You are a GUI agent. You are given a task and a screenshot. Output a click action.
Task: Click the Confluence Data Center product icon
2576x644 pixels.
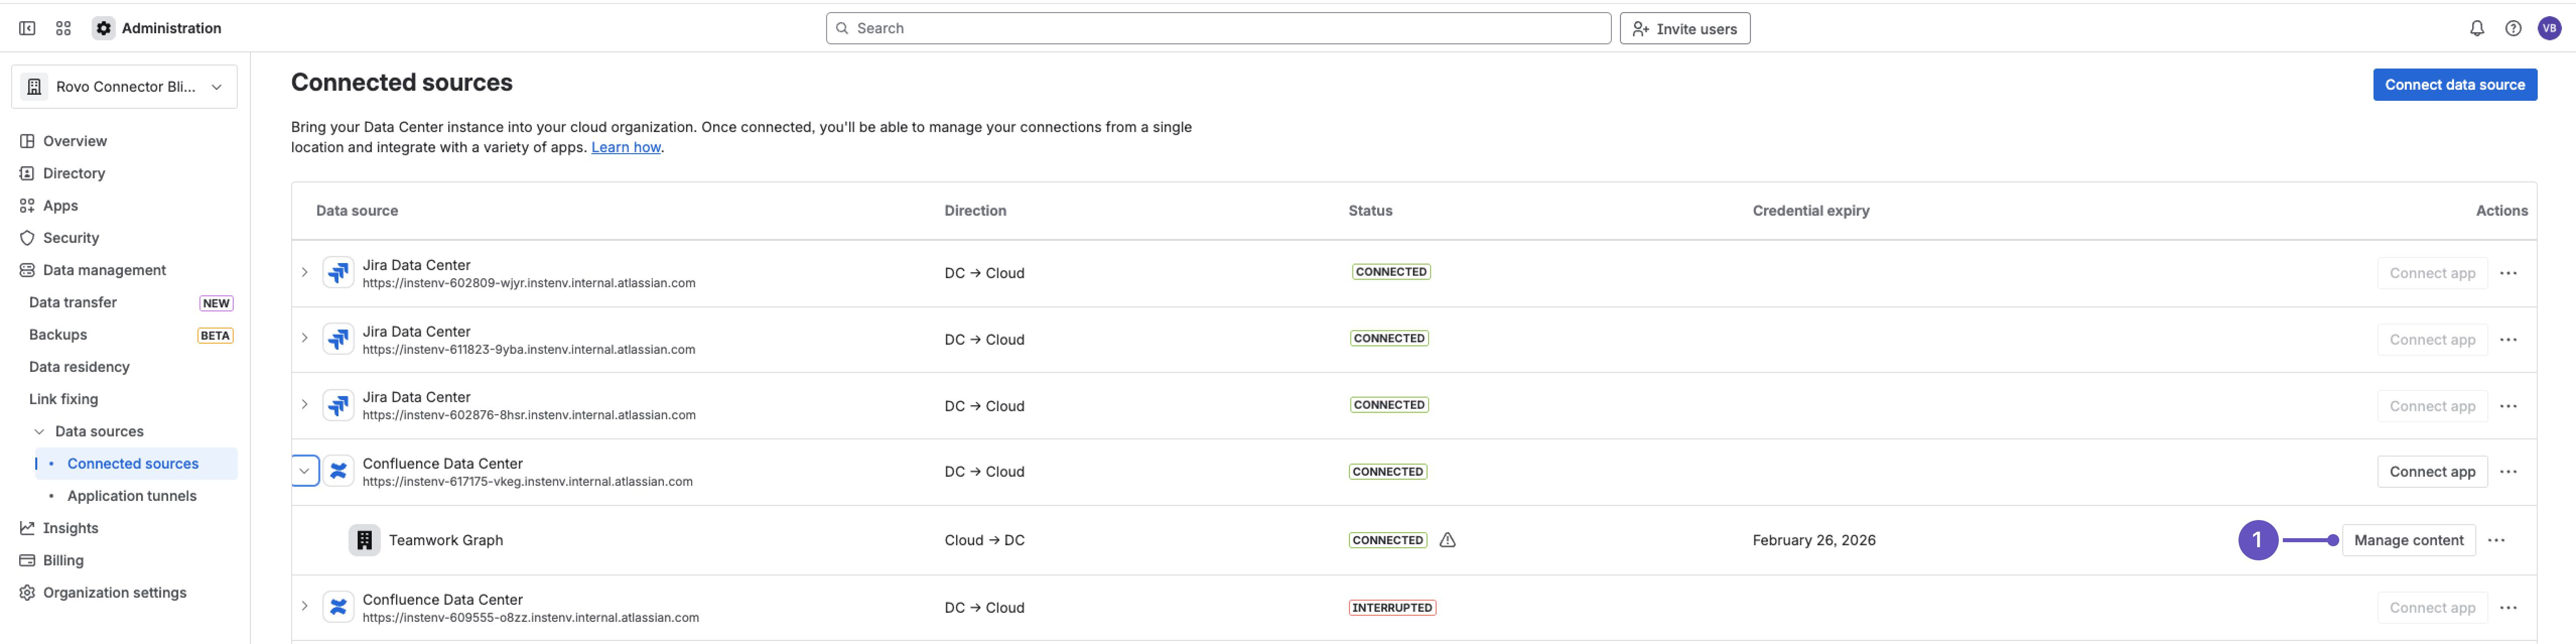pos(338,470)
